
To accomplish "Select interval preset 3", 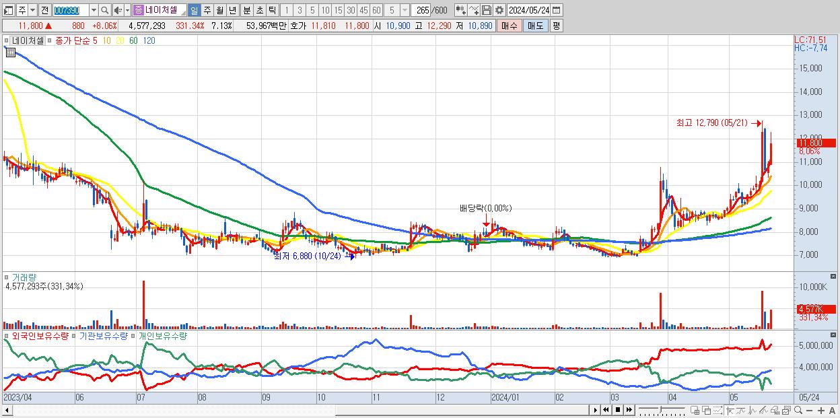I will click(x=300, y=10).
